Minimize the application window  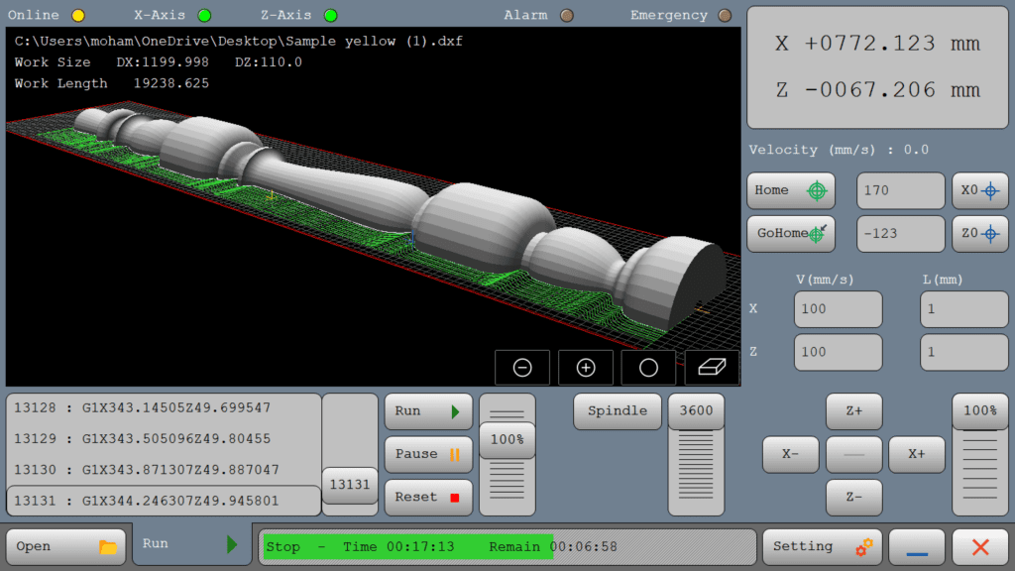(917, 546)
